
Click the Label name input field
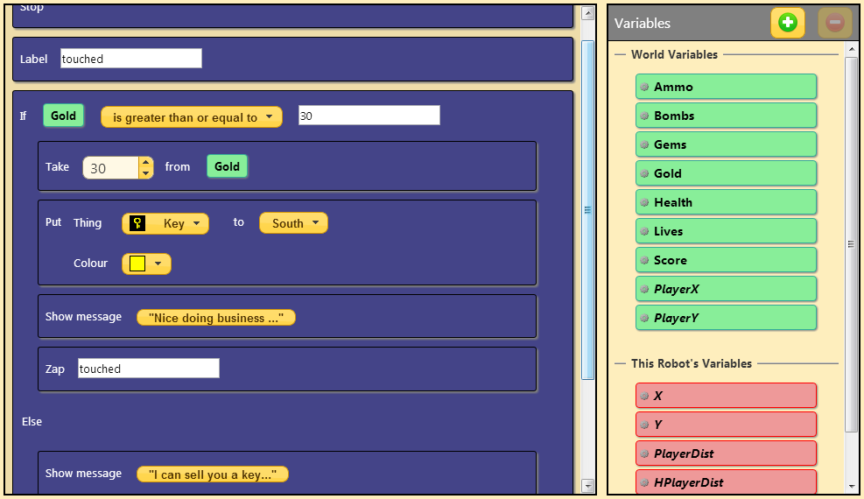(x=130, y=59)
